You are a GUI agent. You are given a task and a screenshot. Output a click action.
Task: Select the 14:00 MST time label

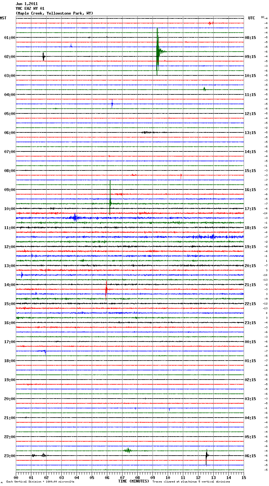click(x=10, y=285)
